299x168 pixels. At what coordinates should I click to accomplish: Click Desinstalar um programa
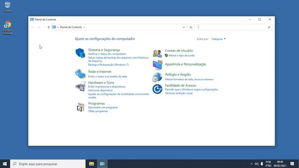pos(103,108)
